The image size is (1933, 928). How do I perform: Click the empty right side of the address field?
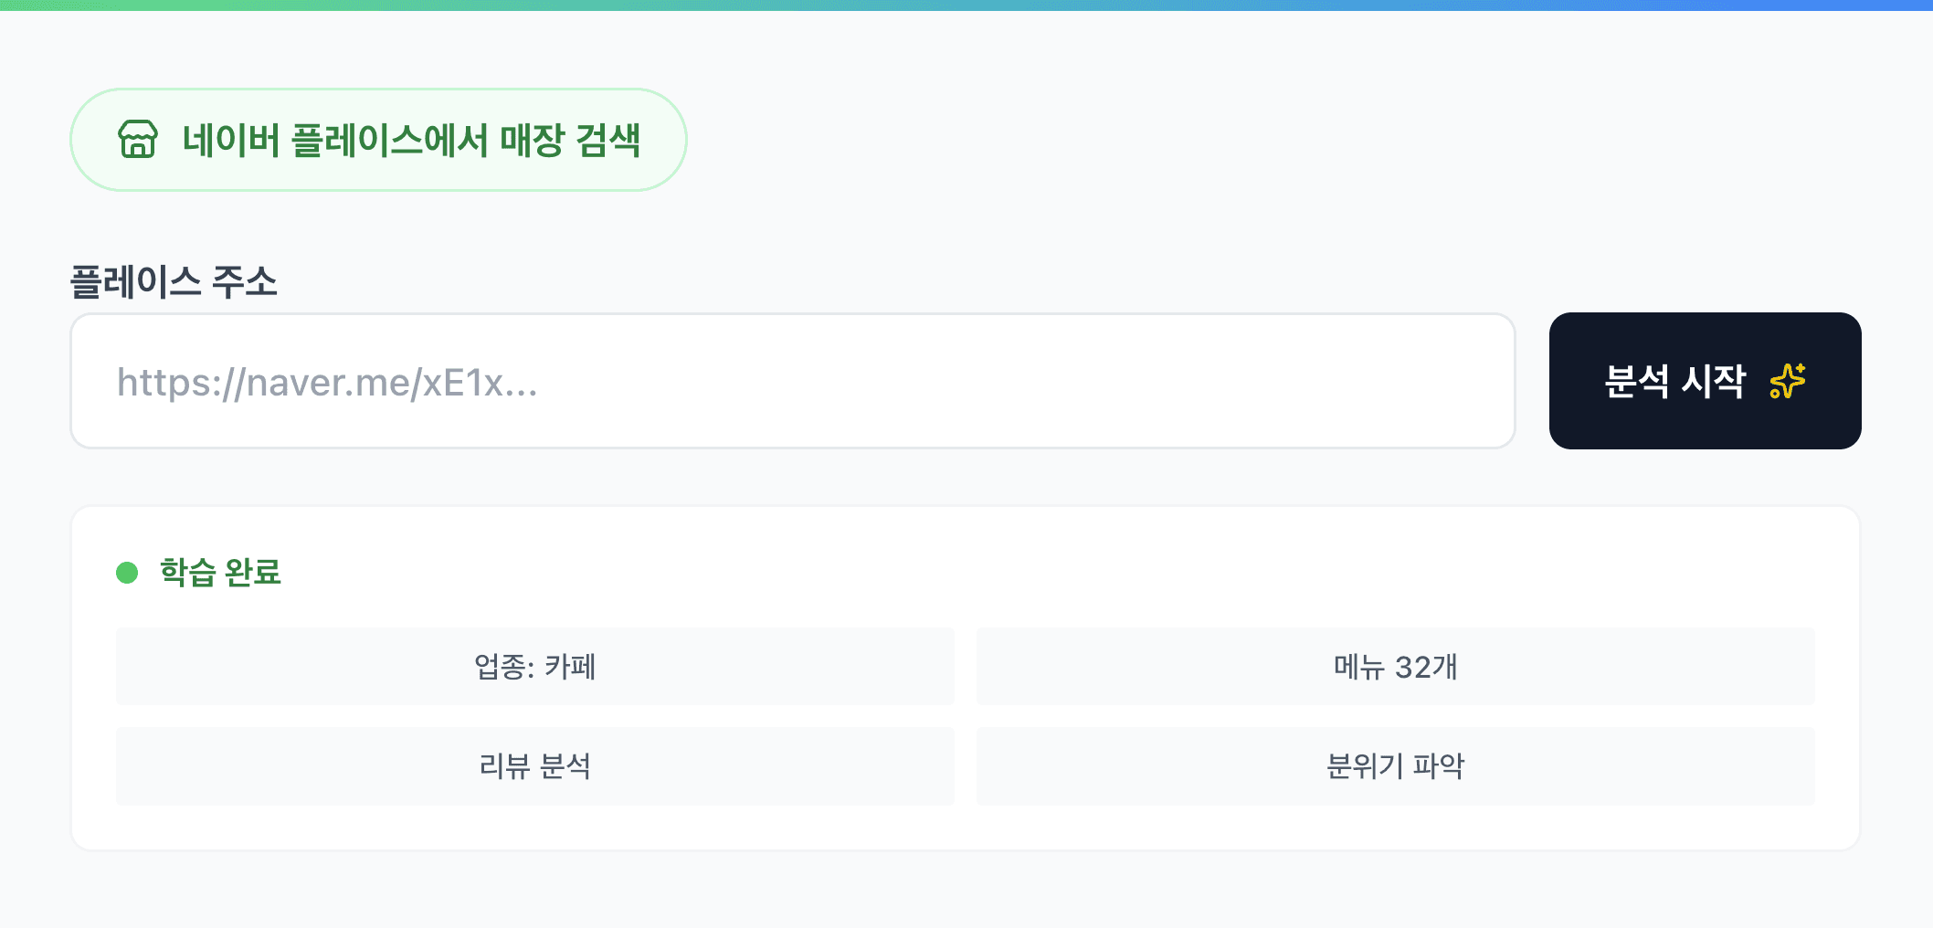(x=1279, y=381)
